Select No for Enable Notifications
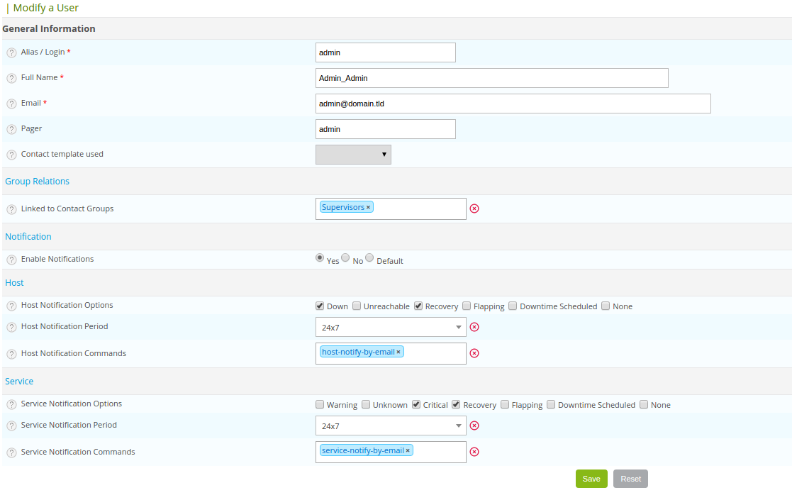The width and height of the screenshot is (792, 500). pyautogui.click(x=345, y=259)
